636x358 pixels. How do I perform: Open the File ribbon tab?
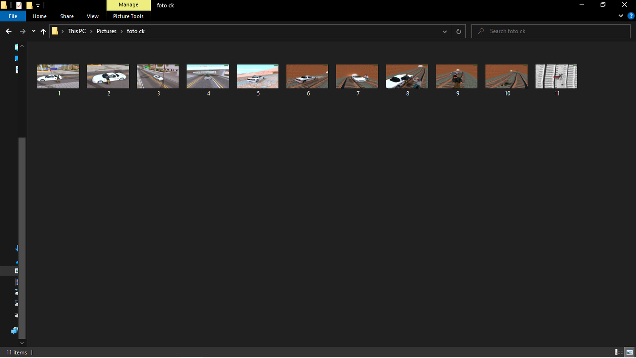point(13,16)
